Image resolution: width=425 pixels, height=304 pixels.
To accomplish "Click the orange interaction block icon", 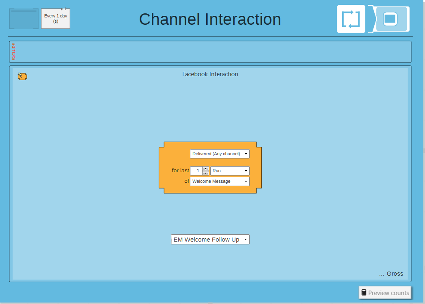I will point(22,76).
